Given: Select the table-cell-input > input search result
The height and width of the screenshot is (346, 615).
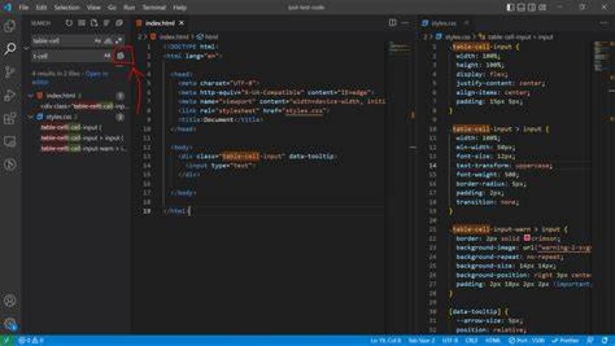Looking at the screenshot, I should point(82,138).
